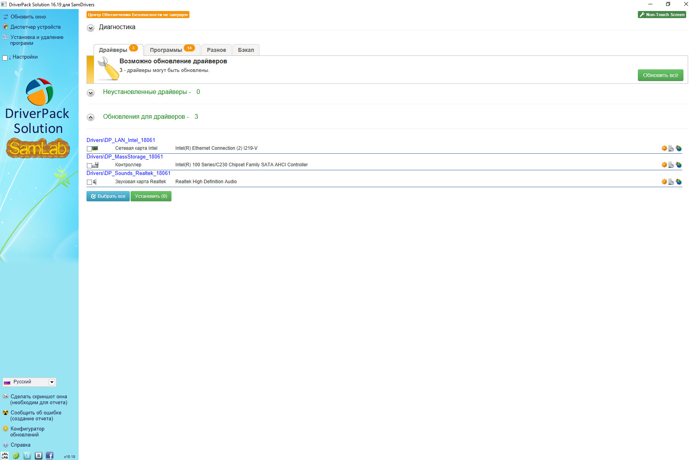Switch to the Программы tab
696x460 pixels.
172,50
